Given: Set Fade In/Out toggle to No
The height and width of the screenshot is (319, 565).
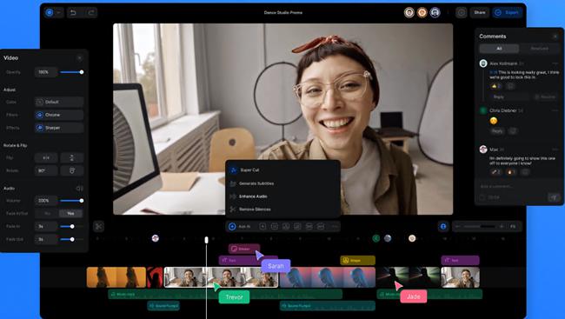Looking at the screenshot, I should (x=47, y=213).
